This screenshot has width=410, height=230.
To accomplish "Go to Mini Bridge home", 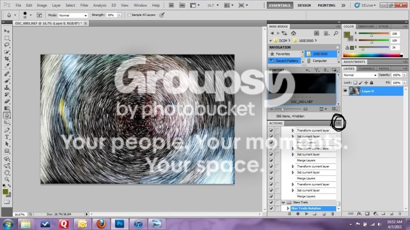I will (x=294, y=33).
